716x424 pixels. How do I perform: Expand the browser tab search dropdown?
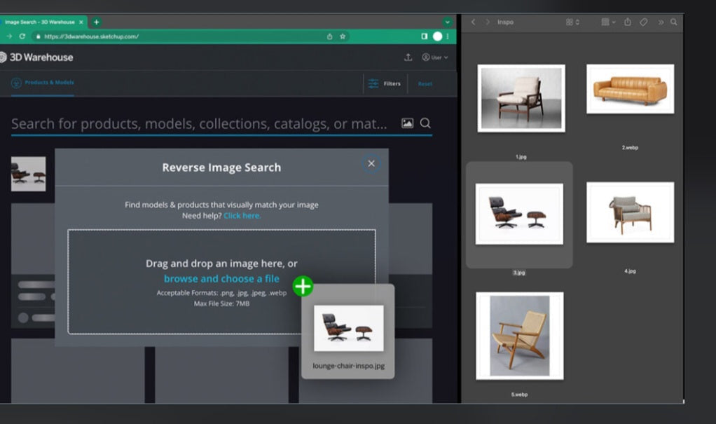coord(448,22)
